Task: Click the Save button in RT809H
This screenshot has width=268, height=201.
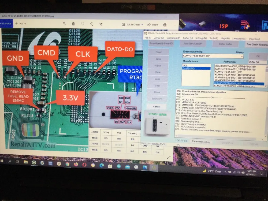Action: pyautogui.click(x=158, y=59)
